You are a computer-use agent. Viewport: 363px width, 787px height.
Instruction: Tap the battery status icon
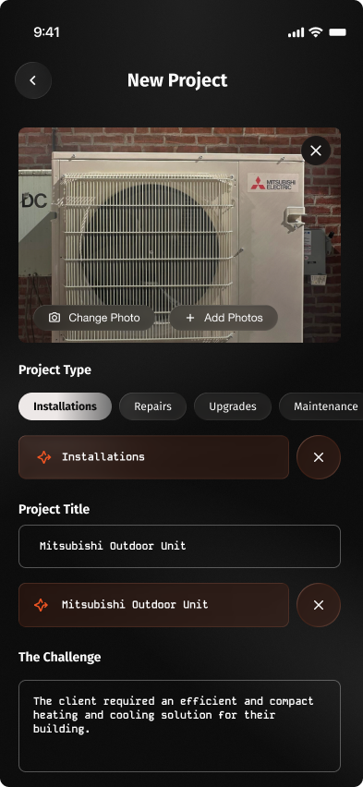point(337,32)
